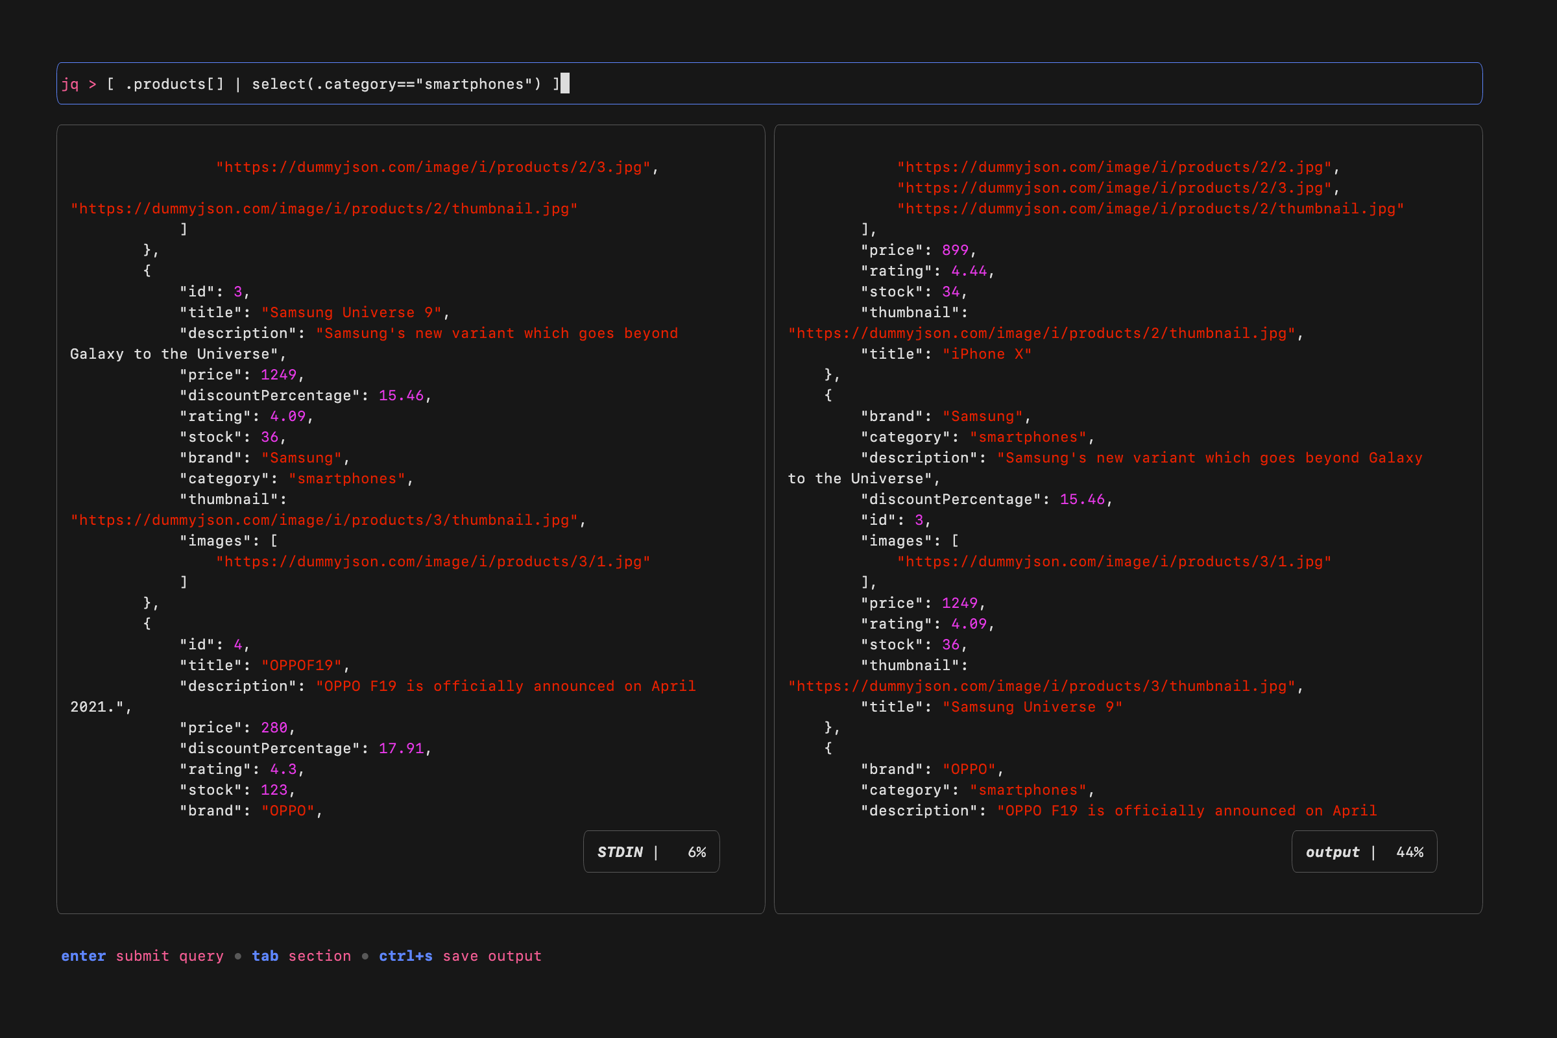
Task: Click "iPhone X" title in output pane
Action: [x=986, y=354]
